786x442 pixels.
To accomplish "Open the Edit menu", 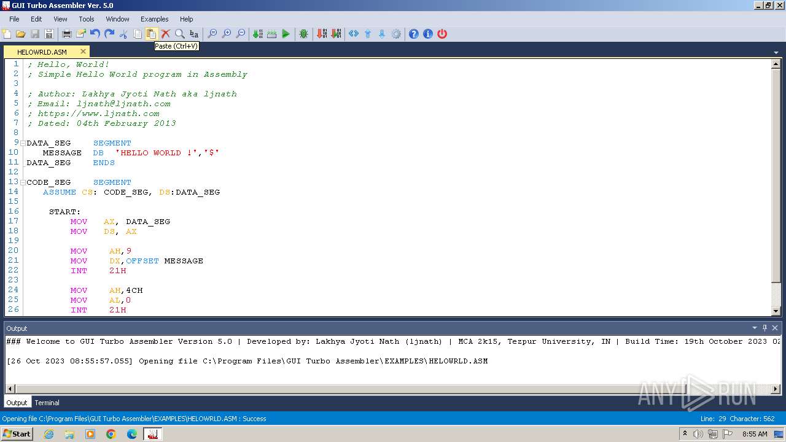I will pos(36,19).
